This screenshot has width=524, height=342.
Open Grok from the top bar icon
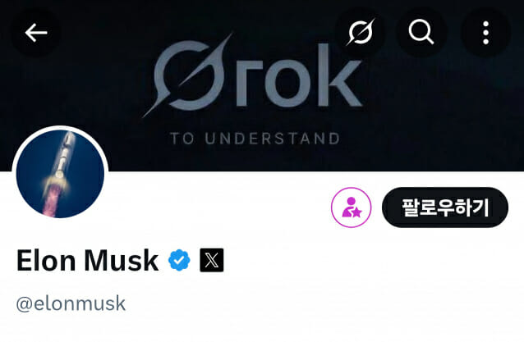click(x=359, y=33)
